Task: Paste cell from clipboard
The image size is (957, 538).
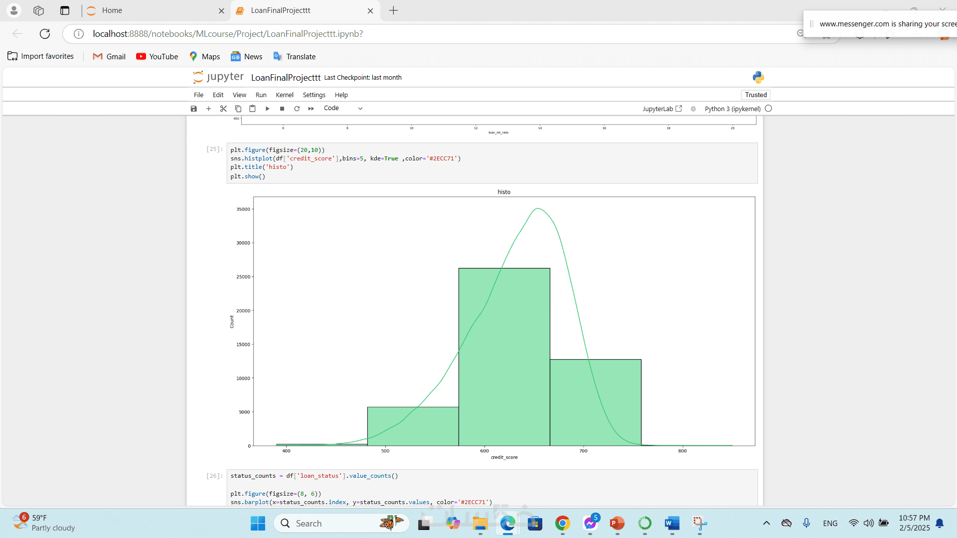Action: (253, 109)
